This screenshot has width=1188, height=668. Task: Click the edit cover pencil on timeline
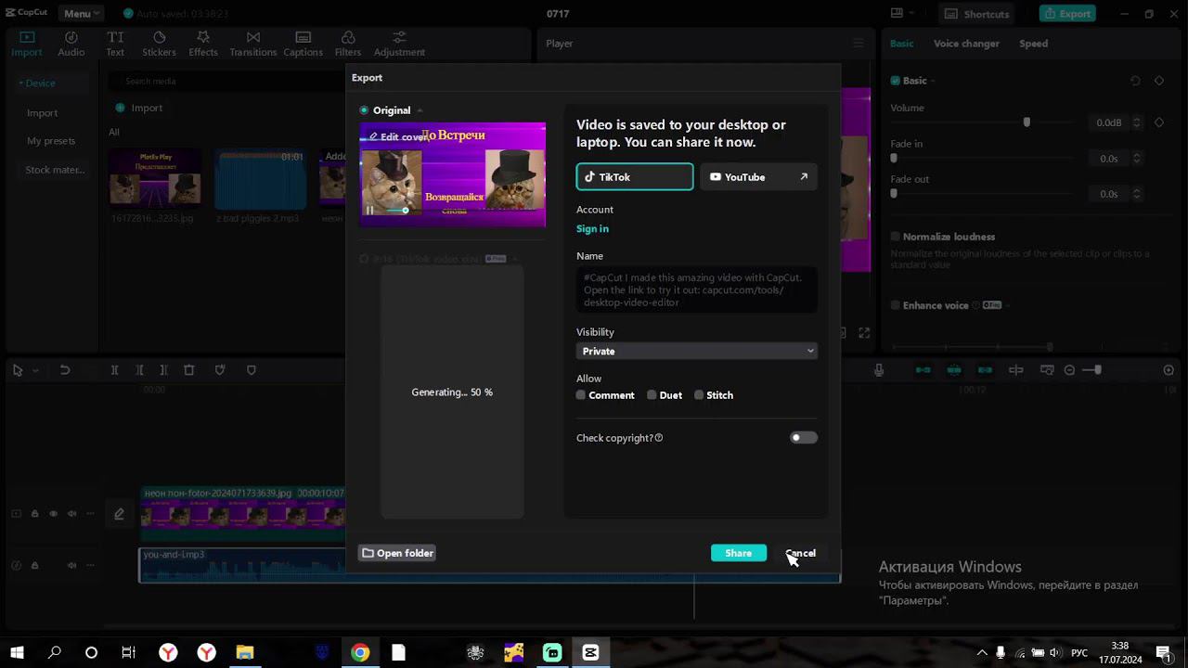(x=119, y=514)
